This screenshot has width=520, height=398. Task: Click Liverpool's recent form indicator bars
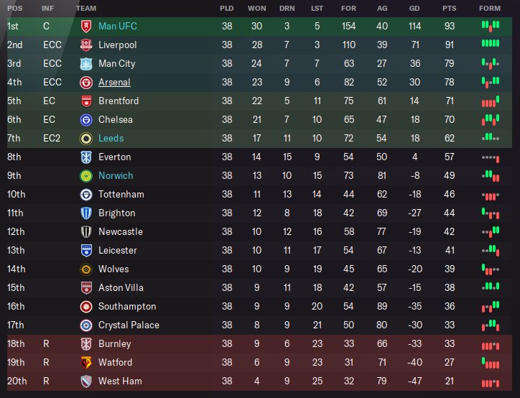coord(490,45)
